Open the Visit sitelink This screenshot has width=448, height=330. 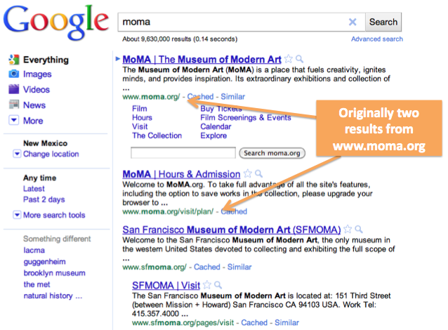(x=140, y=126)
